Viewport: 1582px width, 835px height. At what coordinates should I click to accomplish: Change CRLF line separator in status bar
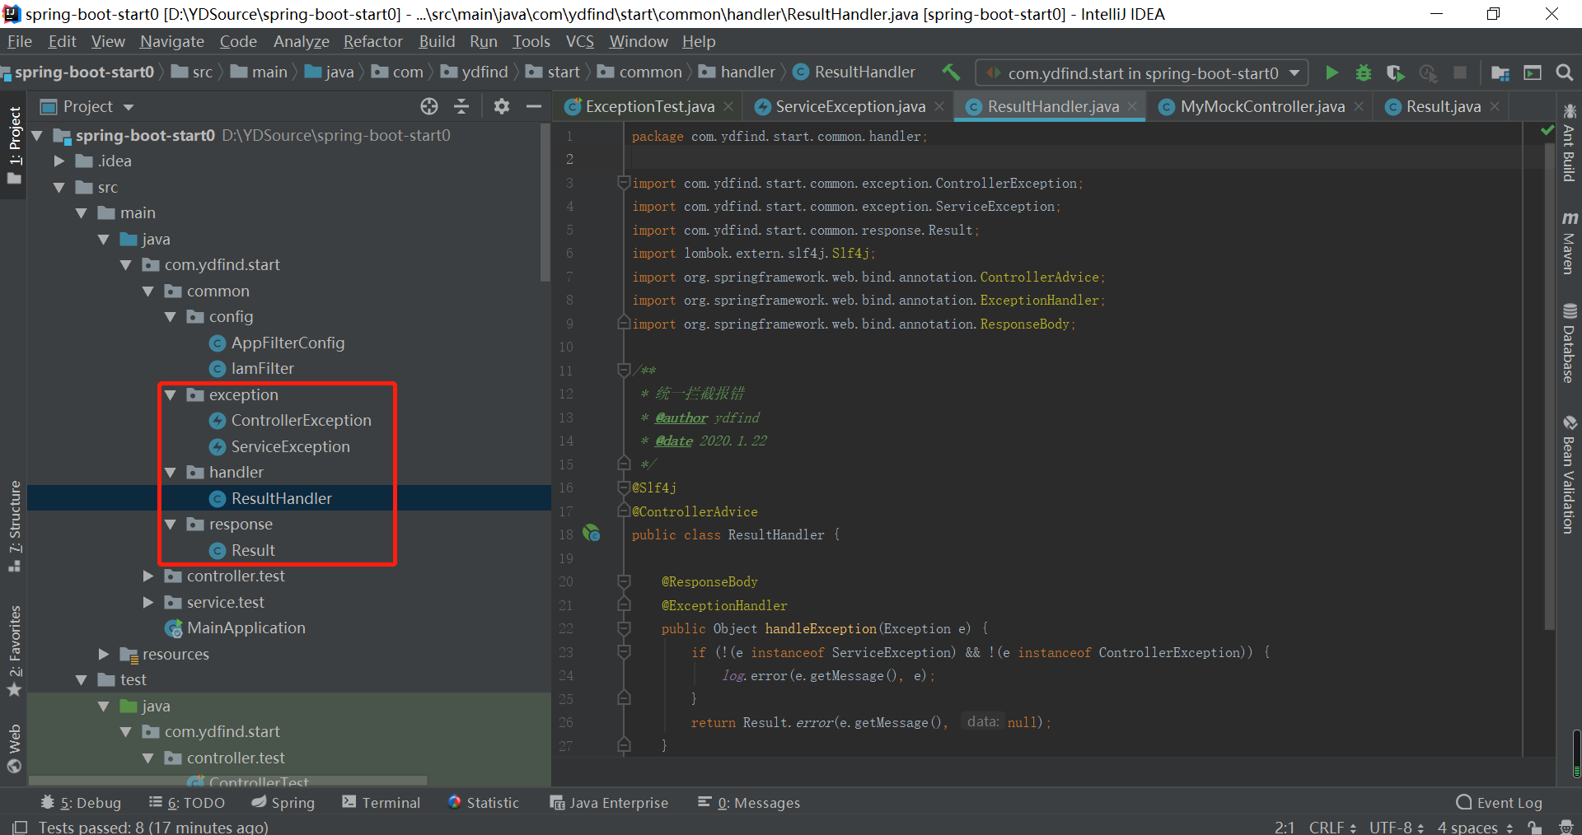tap(1332, 827)
